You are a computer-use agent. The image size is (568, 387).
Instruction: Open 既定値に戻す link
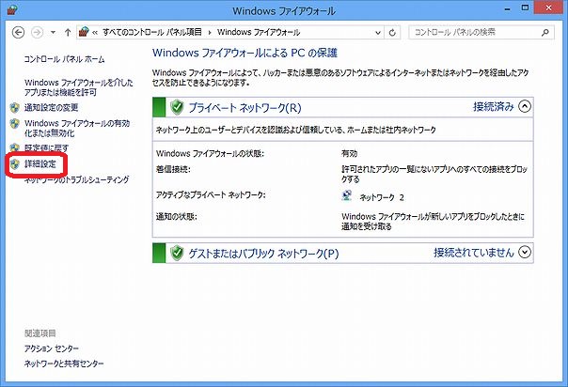click(46, 147)
